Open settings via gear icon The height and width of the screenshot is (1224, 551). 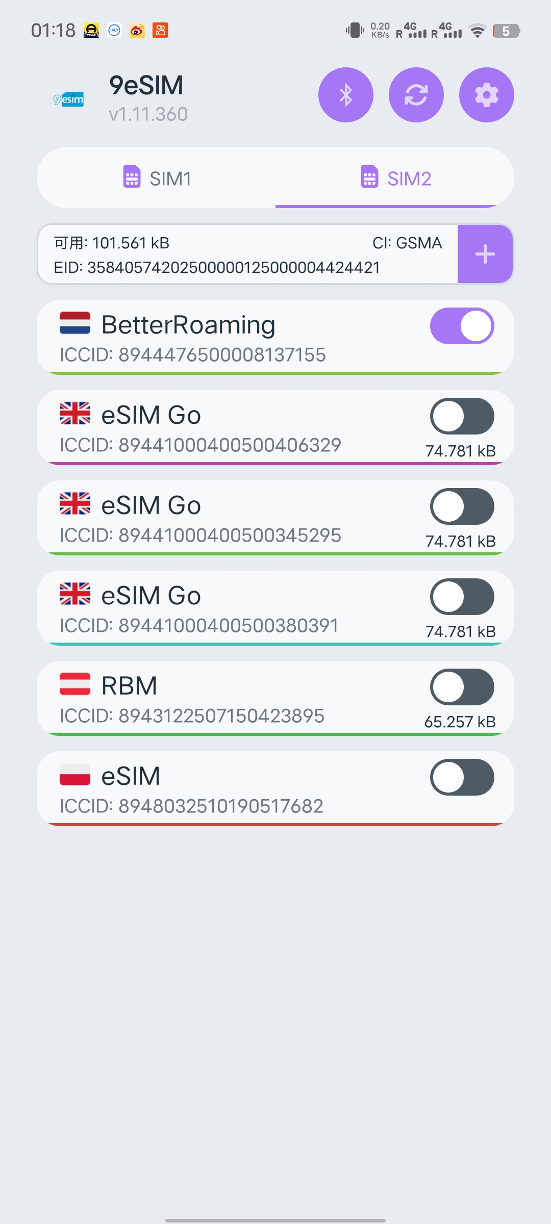[486, 95]
